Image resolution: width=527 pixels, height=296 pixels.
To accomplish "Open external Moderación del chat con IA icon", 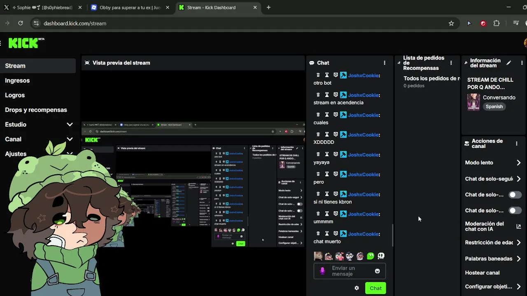I will (518, 226).
